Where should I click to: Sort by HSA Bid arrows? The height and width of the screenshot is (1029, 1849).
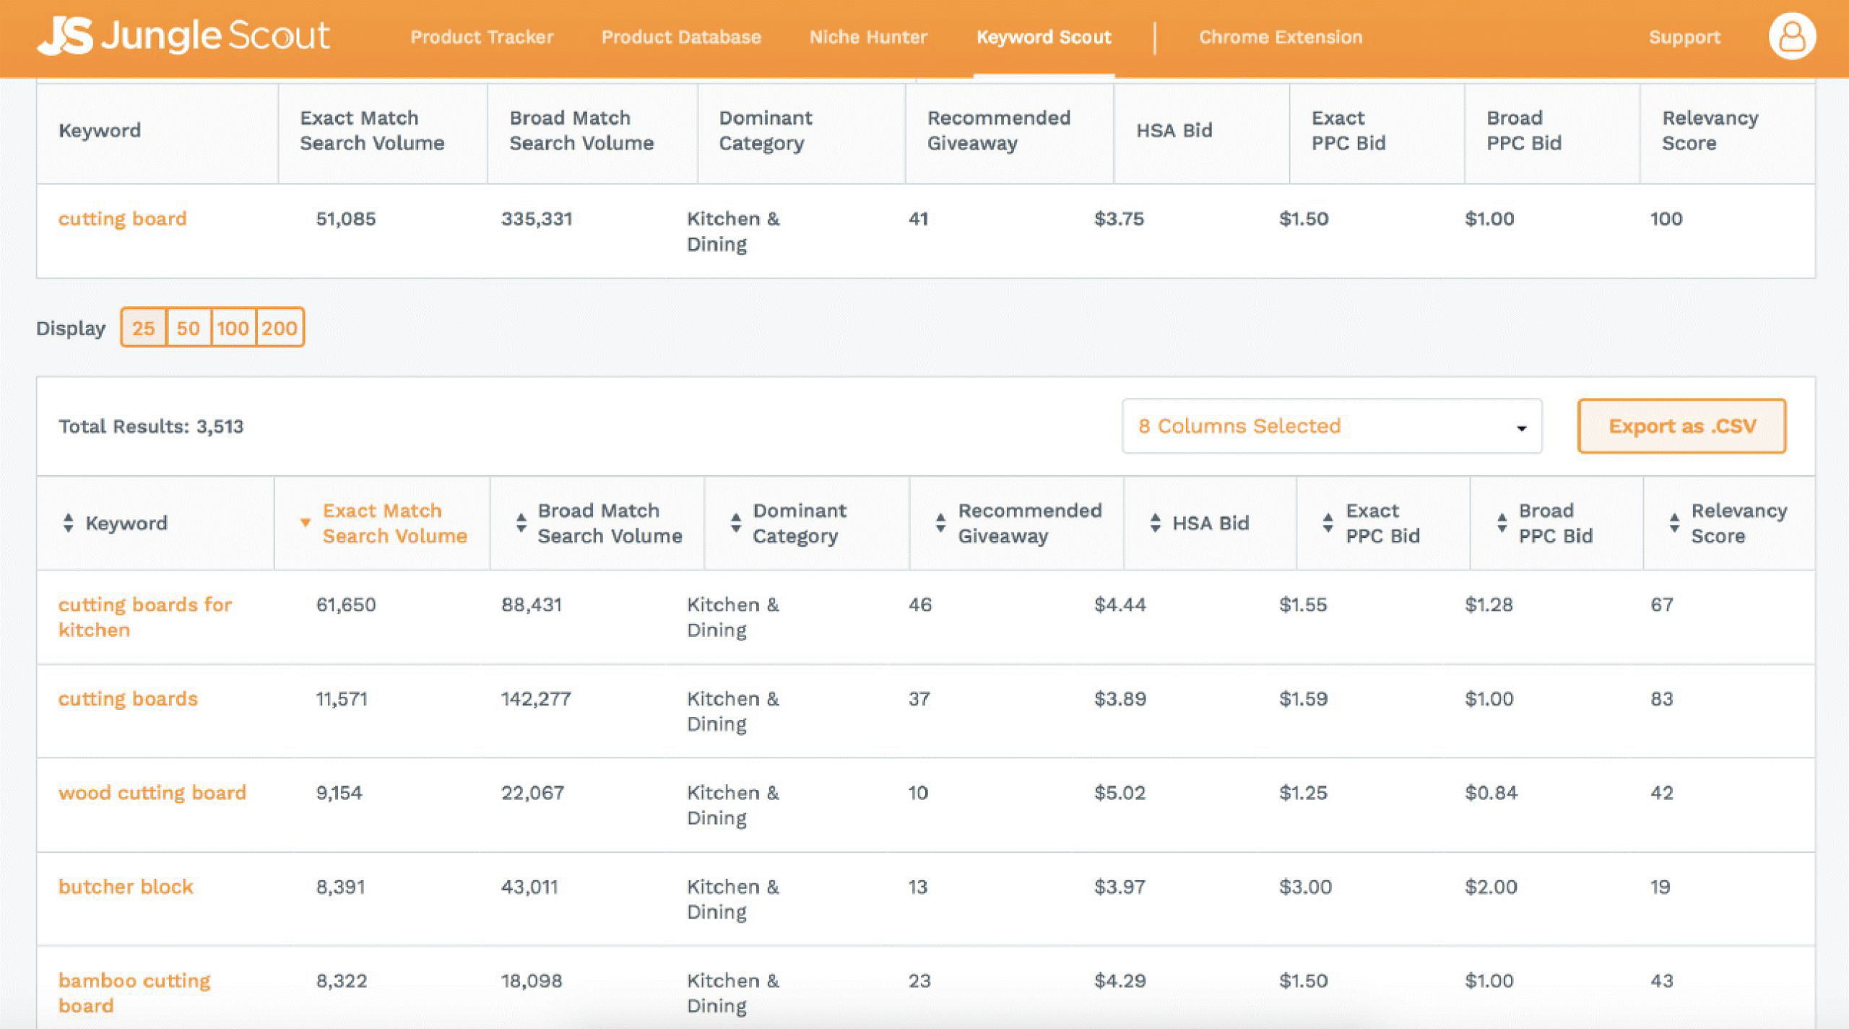pyautogui.click(x=1155, y=523)
